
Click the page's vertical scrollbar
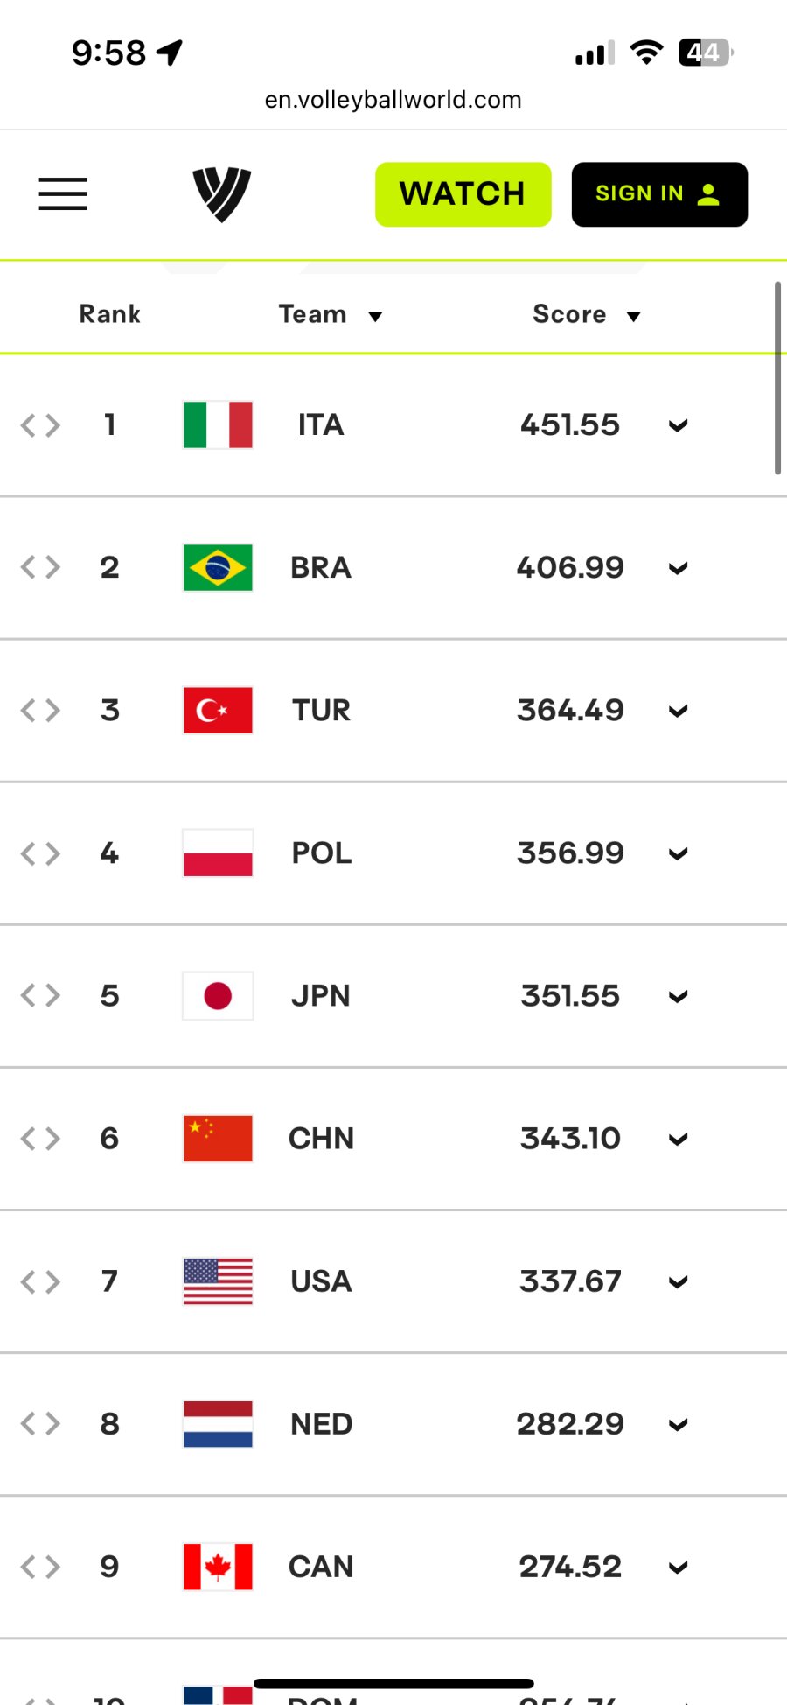click(777, 378)
